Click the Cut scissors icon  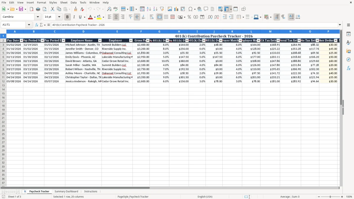(53, 9)
